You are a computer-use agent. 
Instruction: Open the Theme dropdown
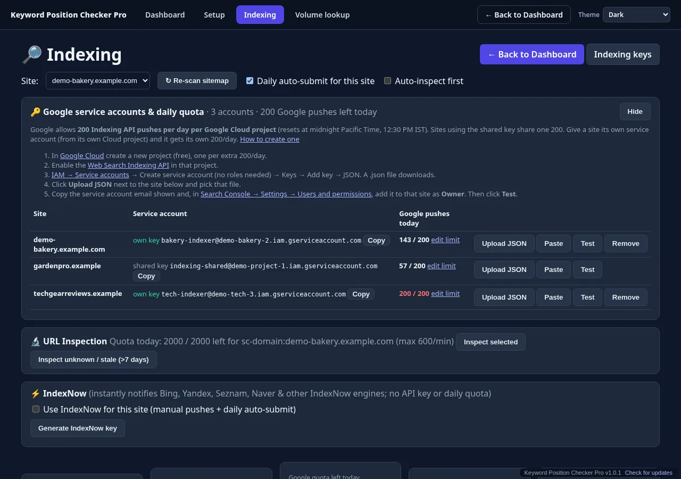tap(636, 15)
